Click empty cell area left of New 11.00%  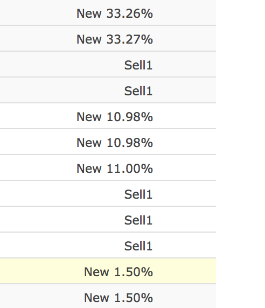(37, 168)
